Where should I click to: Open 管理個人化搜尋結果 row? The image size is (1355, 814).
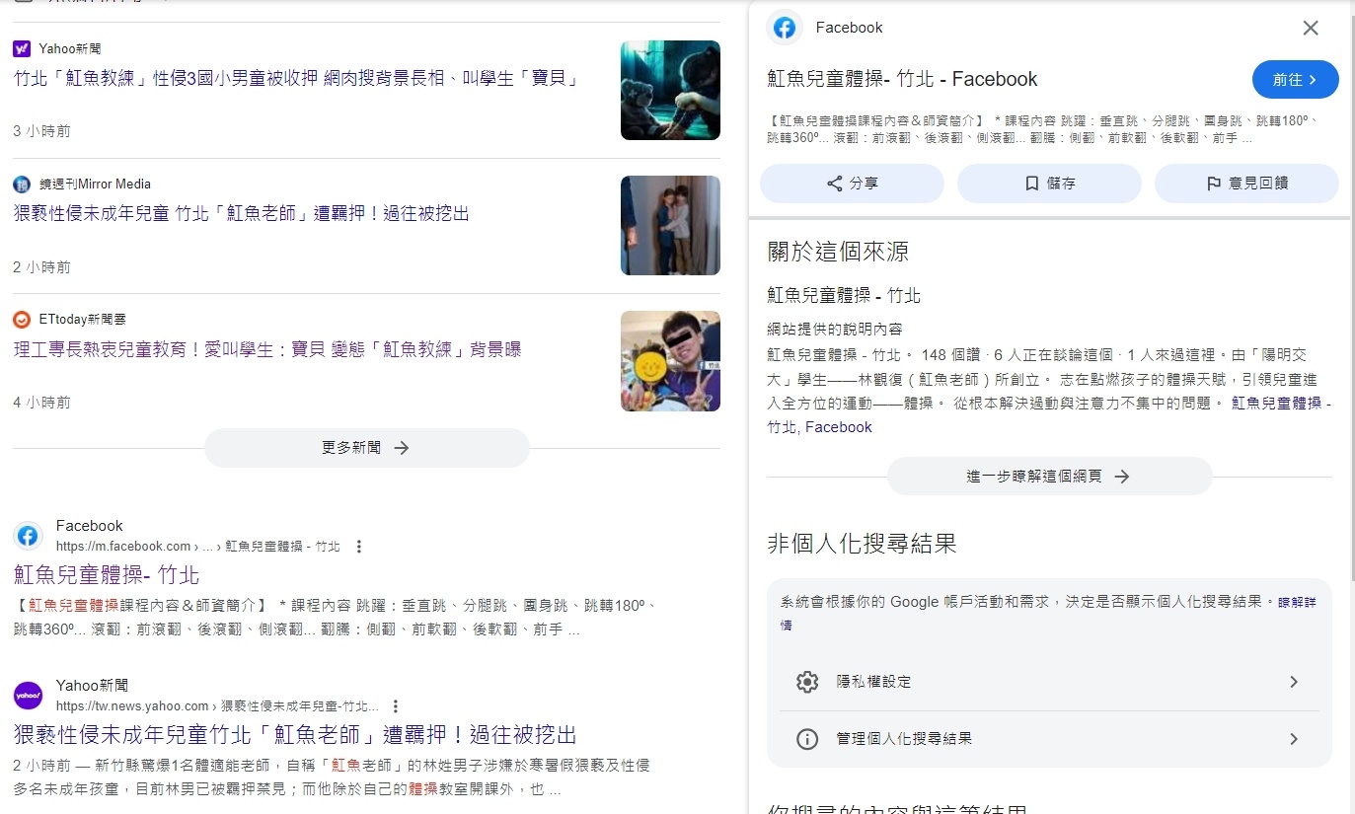(x=1049, y=739)
